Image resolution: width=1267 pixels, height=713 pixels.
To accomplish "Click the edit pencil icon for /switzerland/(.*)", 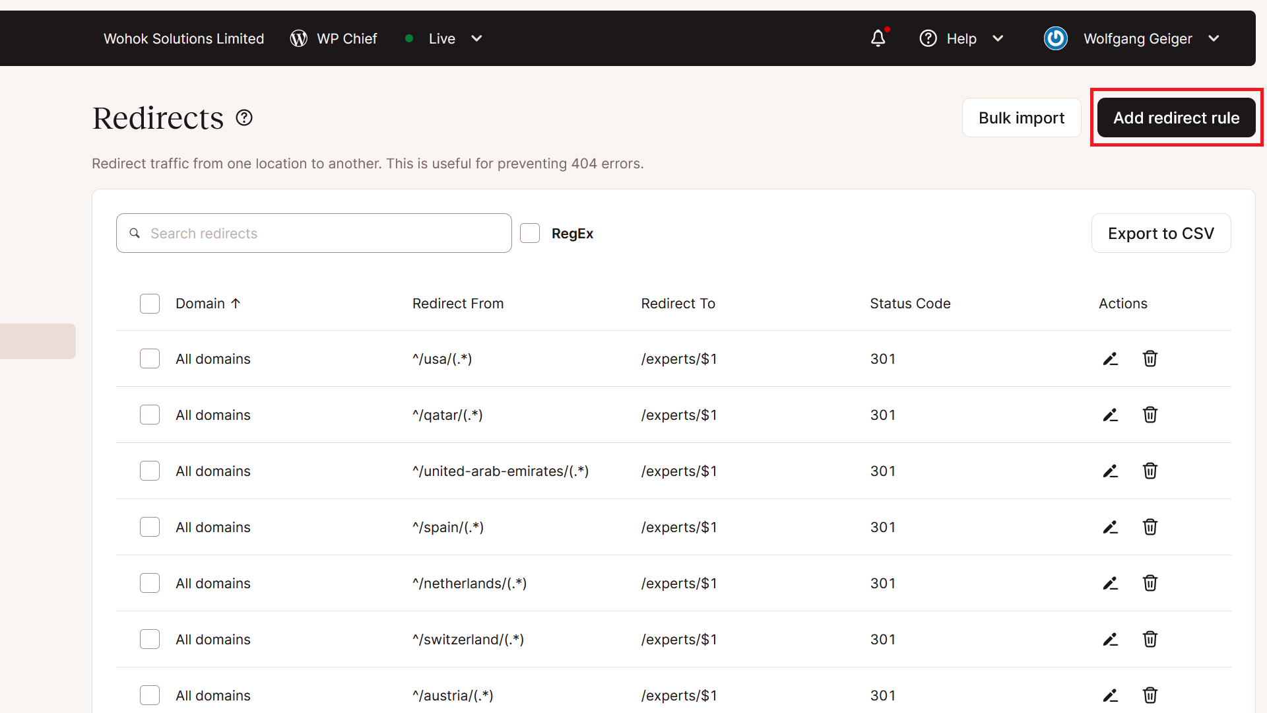I will [x=1111, y=639].
